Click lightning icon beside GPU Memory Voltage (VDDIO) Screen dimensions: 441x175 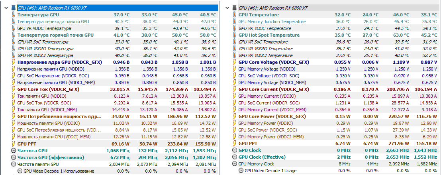(235, 69)
